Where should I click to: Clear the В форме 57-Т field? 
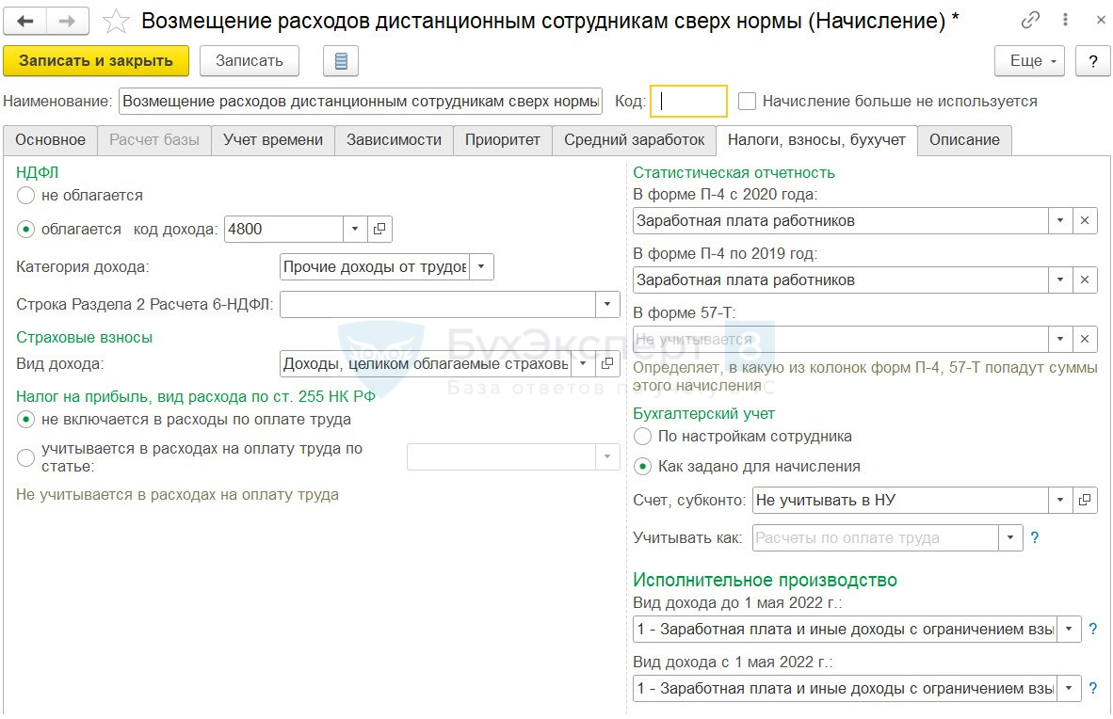pos(1085,339)
